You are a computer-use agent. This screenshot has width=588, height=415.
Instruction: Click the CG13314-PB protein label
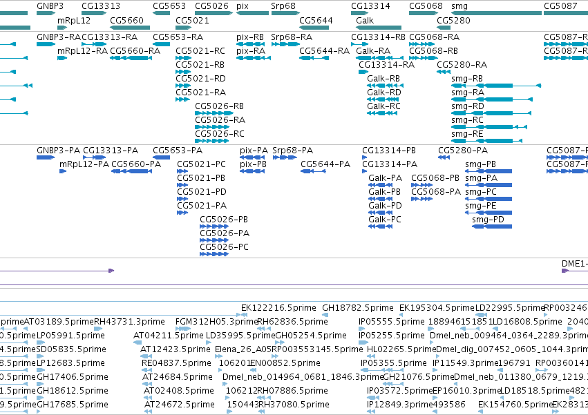(389, 151)
